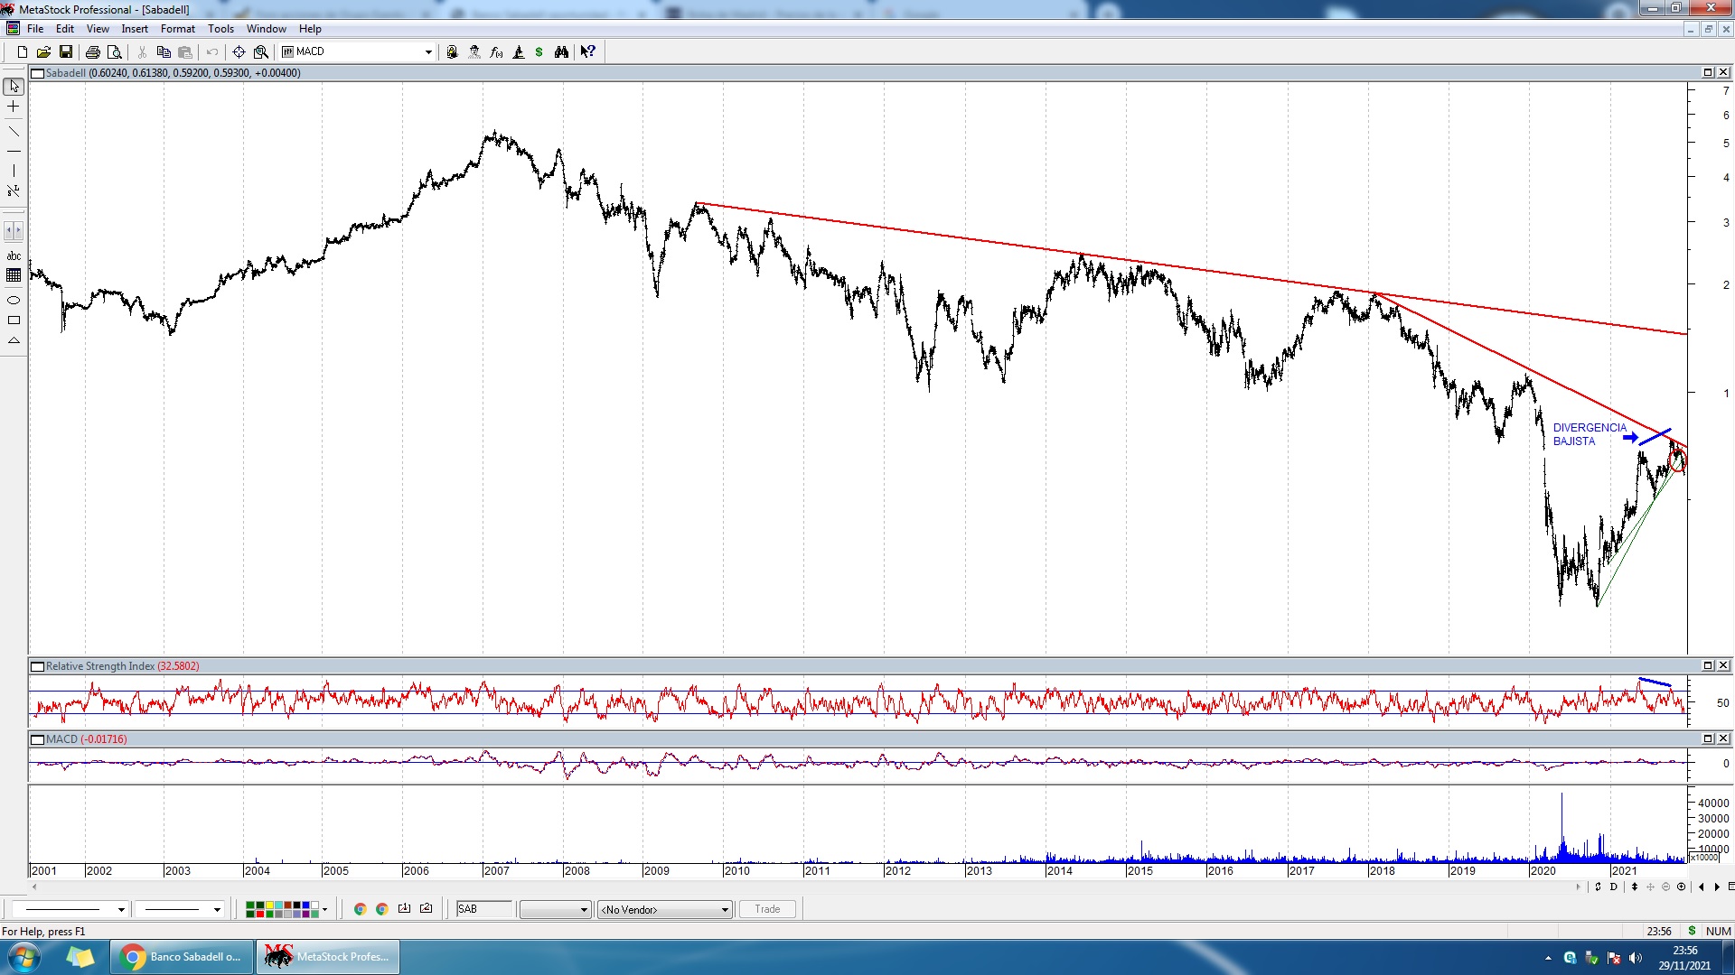Select the trendline drawing tool
The image size is (1735, 975).
pyautogui.click(x=14, y=132)
